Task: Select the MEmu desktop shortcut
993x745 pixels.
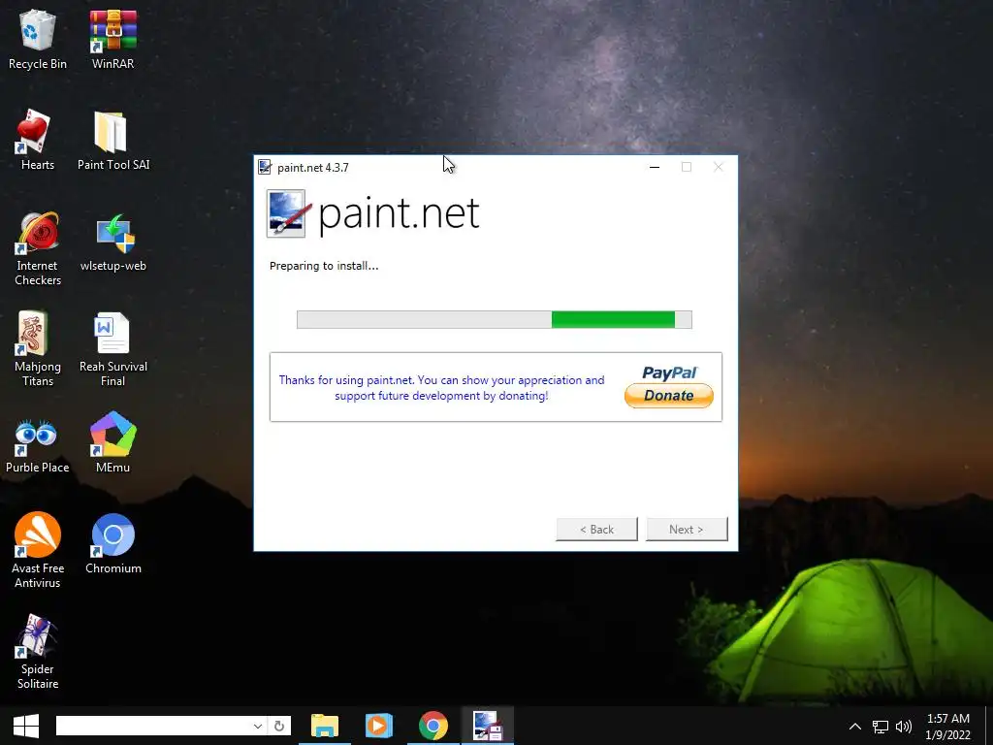Action: [112, 443]
